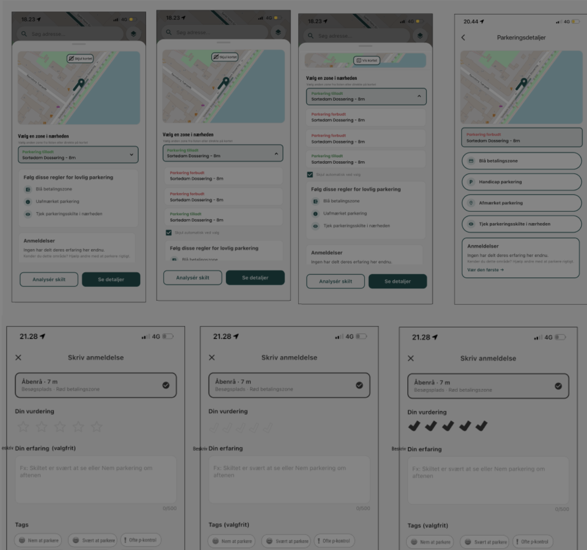Toggle 'Skjul automatisk ved valg' below full map screen

point(169,233)
